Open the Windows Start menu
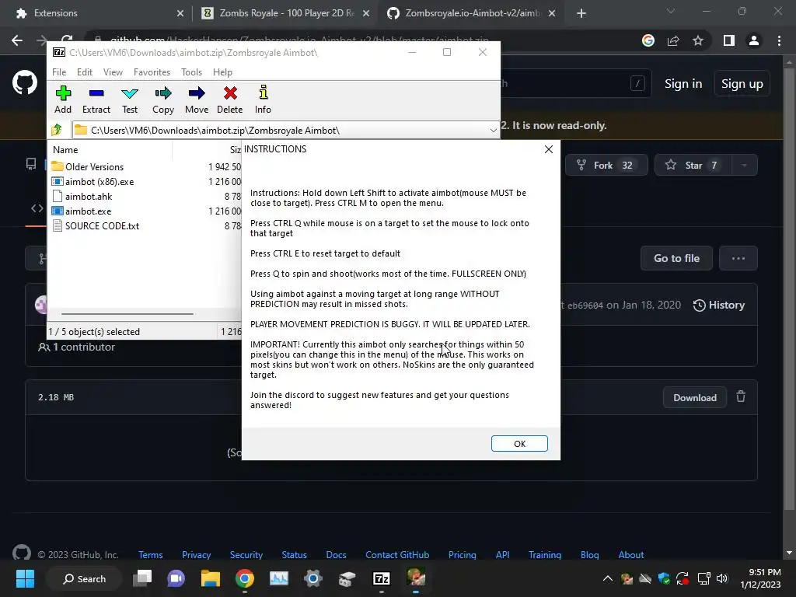This screenshot has height=597, width=796. pos(25,578)
